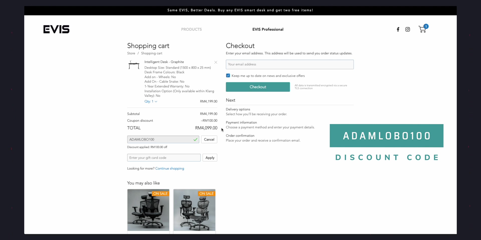This screenshot has width=481, height=240.
Task: Open the Instagram icon link
Action: click(408, 29)
